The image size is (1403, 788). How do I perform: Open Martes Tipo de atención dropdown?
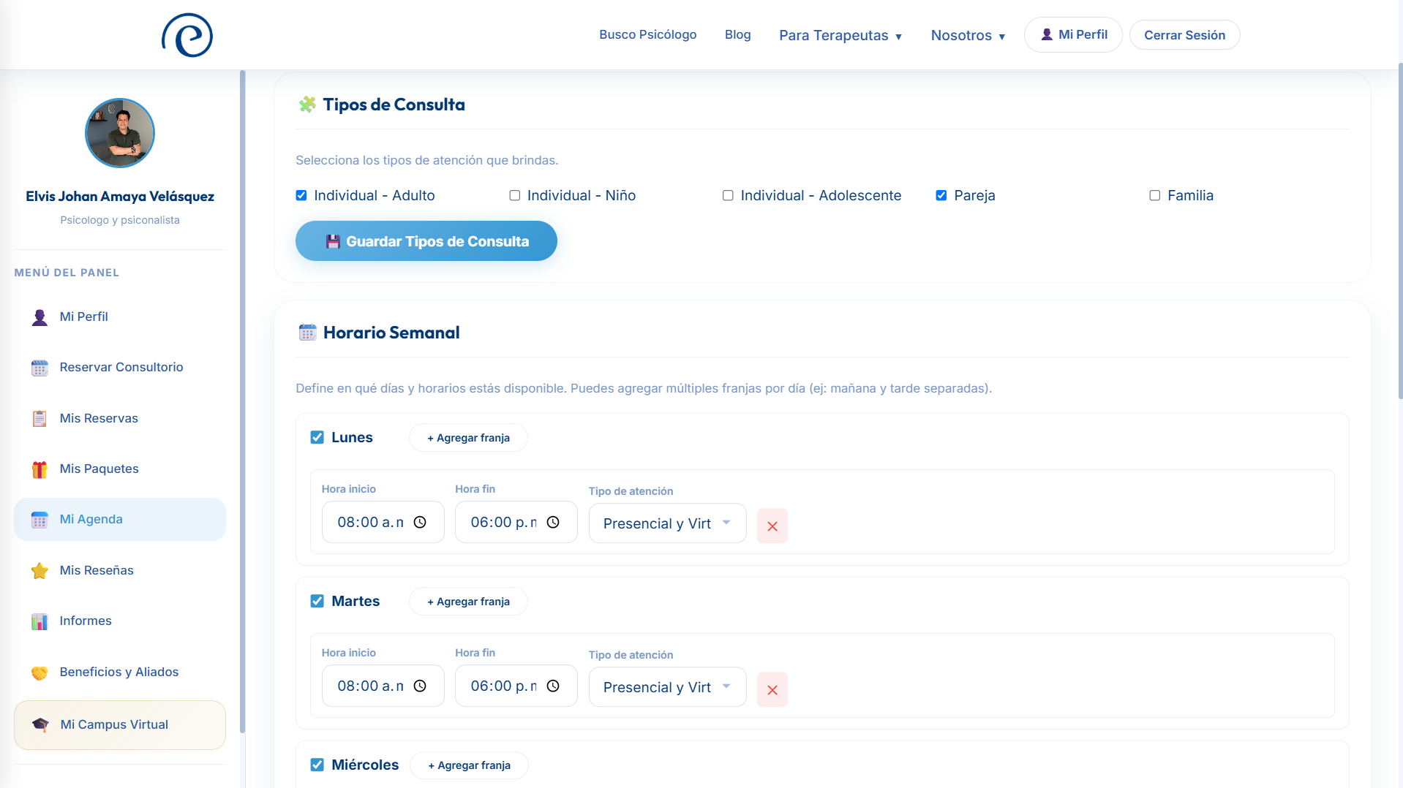tap(667, 687)
